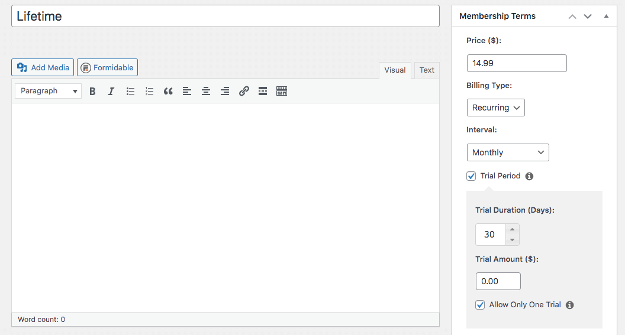Toggle the toolbar with the keyboard icon

pyautogui.click(x=282, y=91)
